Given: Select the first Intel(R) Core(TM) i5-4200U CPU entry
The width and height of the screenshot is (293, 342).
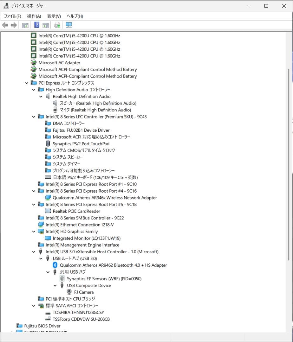Looking at the screenshot, I should tap(79, 35).
